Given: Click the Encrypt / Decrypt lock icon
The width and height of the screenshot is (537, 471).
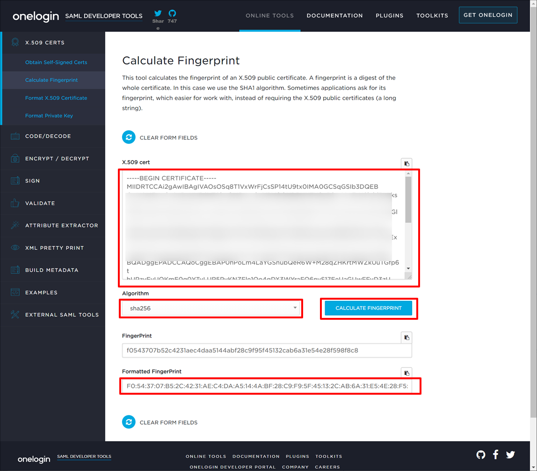Looking at the screenshot, I should click(15, 158).
